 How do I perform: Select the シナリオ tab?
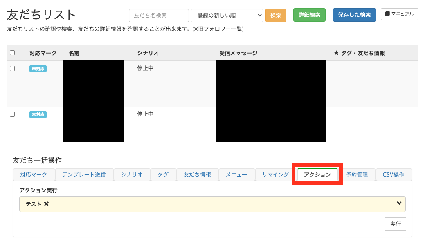point(131,175)
